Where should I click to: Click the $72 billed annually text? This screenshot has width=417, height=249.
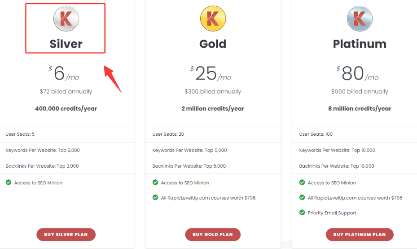pos(66,91)
